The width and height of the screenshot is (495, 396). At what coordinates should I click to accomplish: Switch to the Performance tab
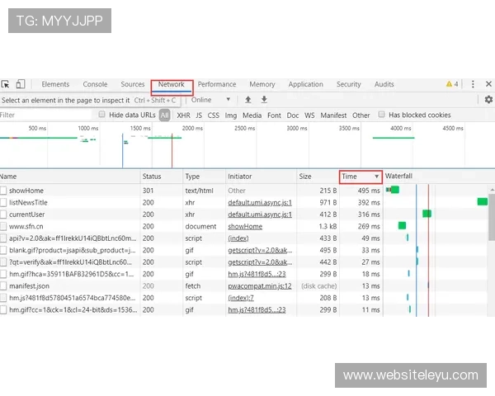coord(216,84)
